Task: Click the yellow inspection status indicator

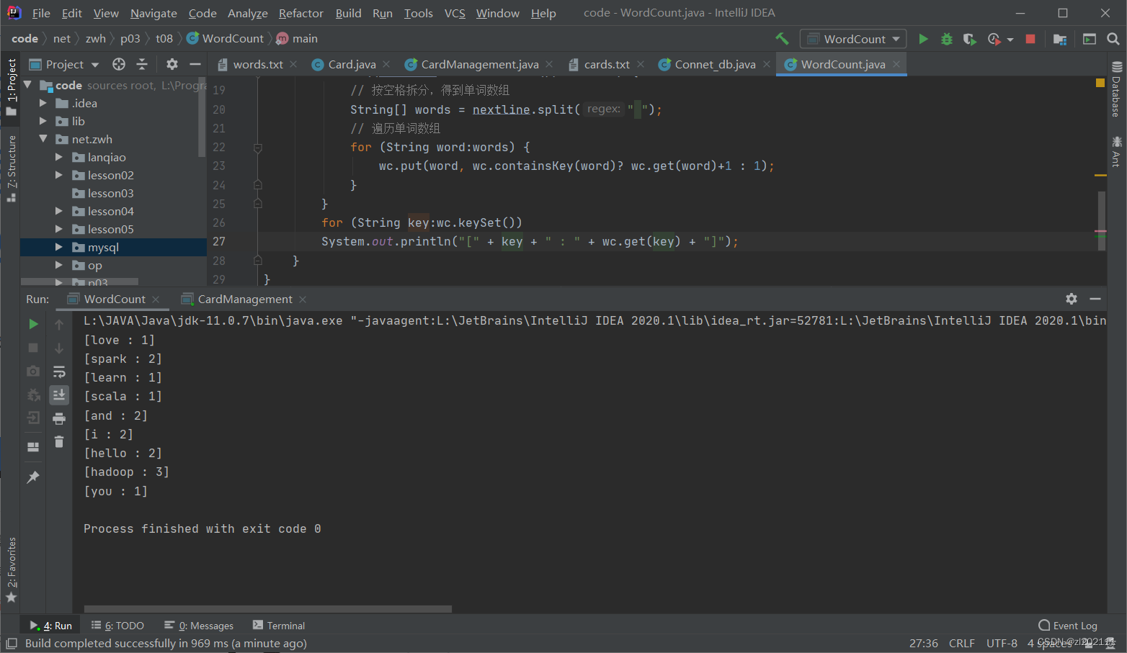Action: (x=1100, y=83)
